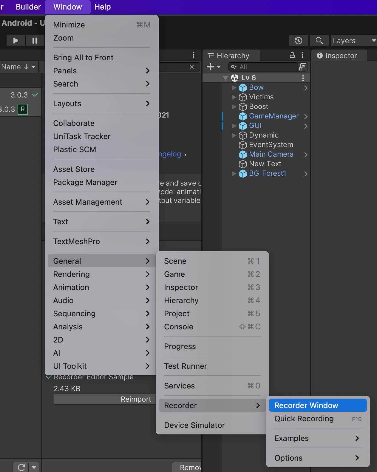
Task: Select the Victims cube icon
Action: (243, 97)
